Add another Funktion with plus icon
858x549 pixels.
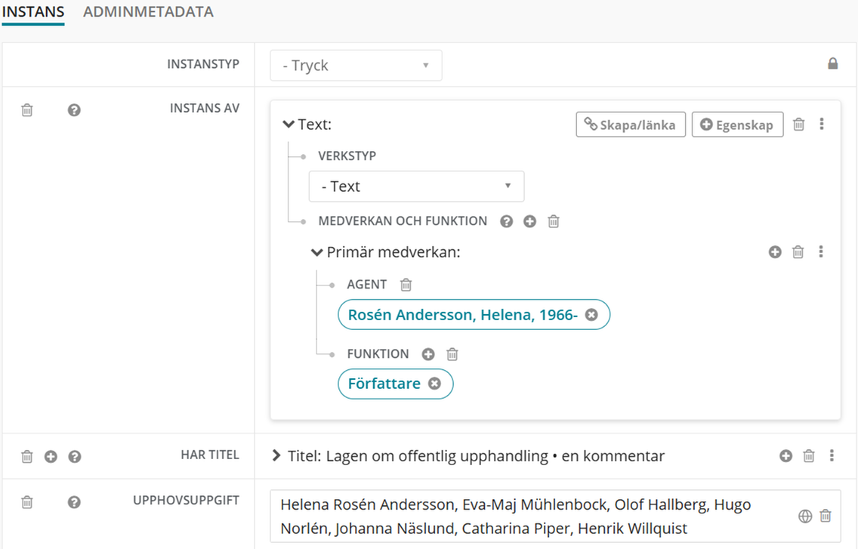click(x=428, y=354)
